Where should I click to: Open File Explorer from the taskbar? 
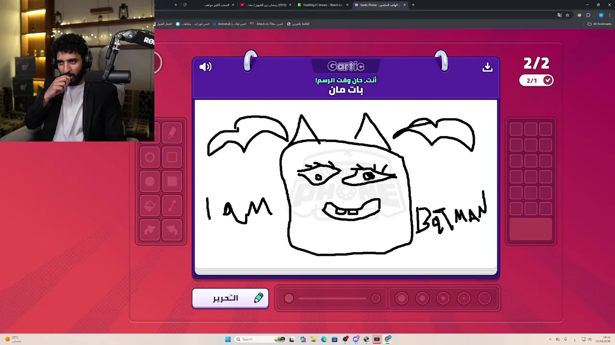coord(313,339)
